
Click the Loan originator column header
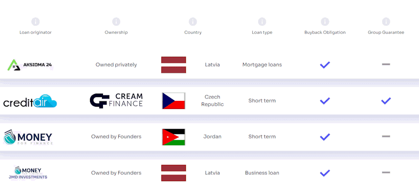pyautogui.click(x=35, y=33)
